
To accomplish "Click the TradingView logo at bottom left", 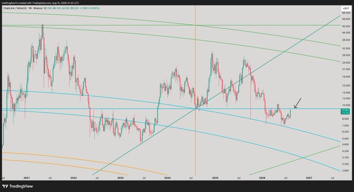I will [x=18, y=186].
